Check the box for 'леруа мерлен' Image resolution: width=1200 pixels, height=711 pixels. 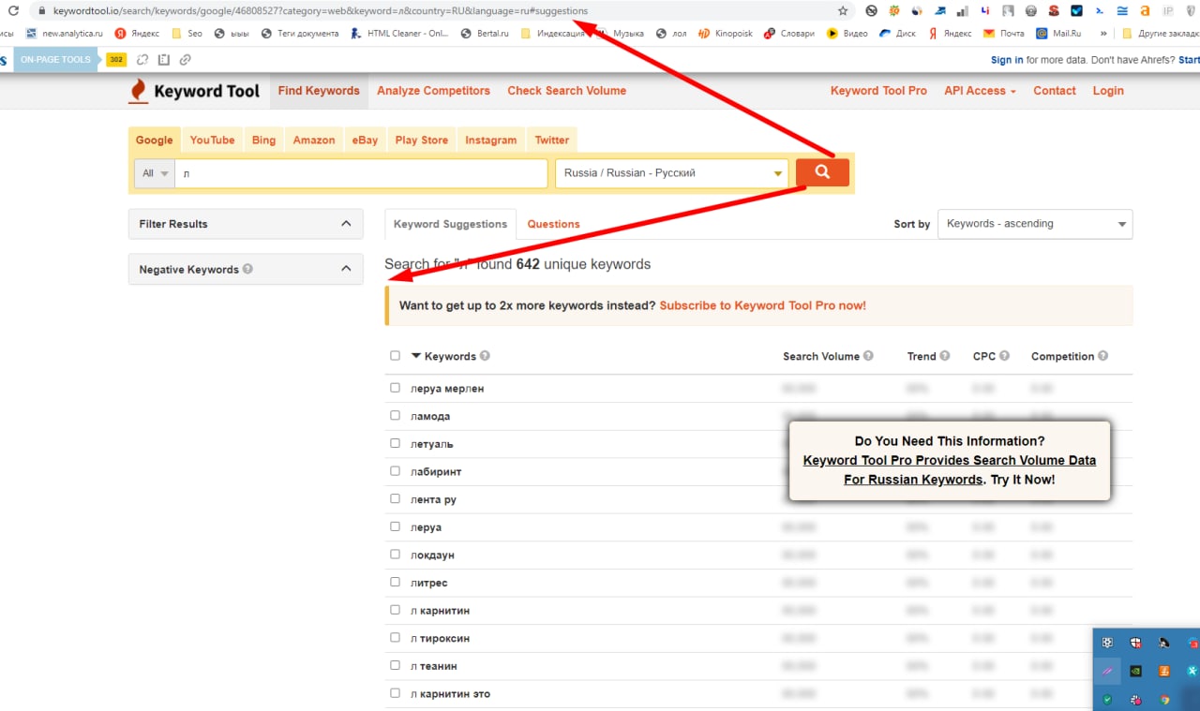395,388
